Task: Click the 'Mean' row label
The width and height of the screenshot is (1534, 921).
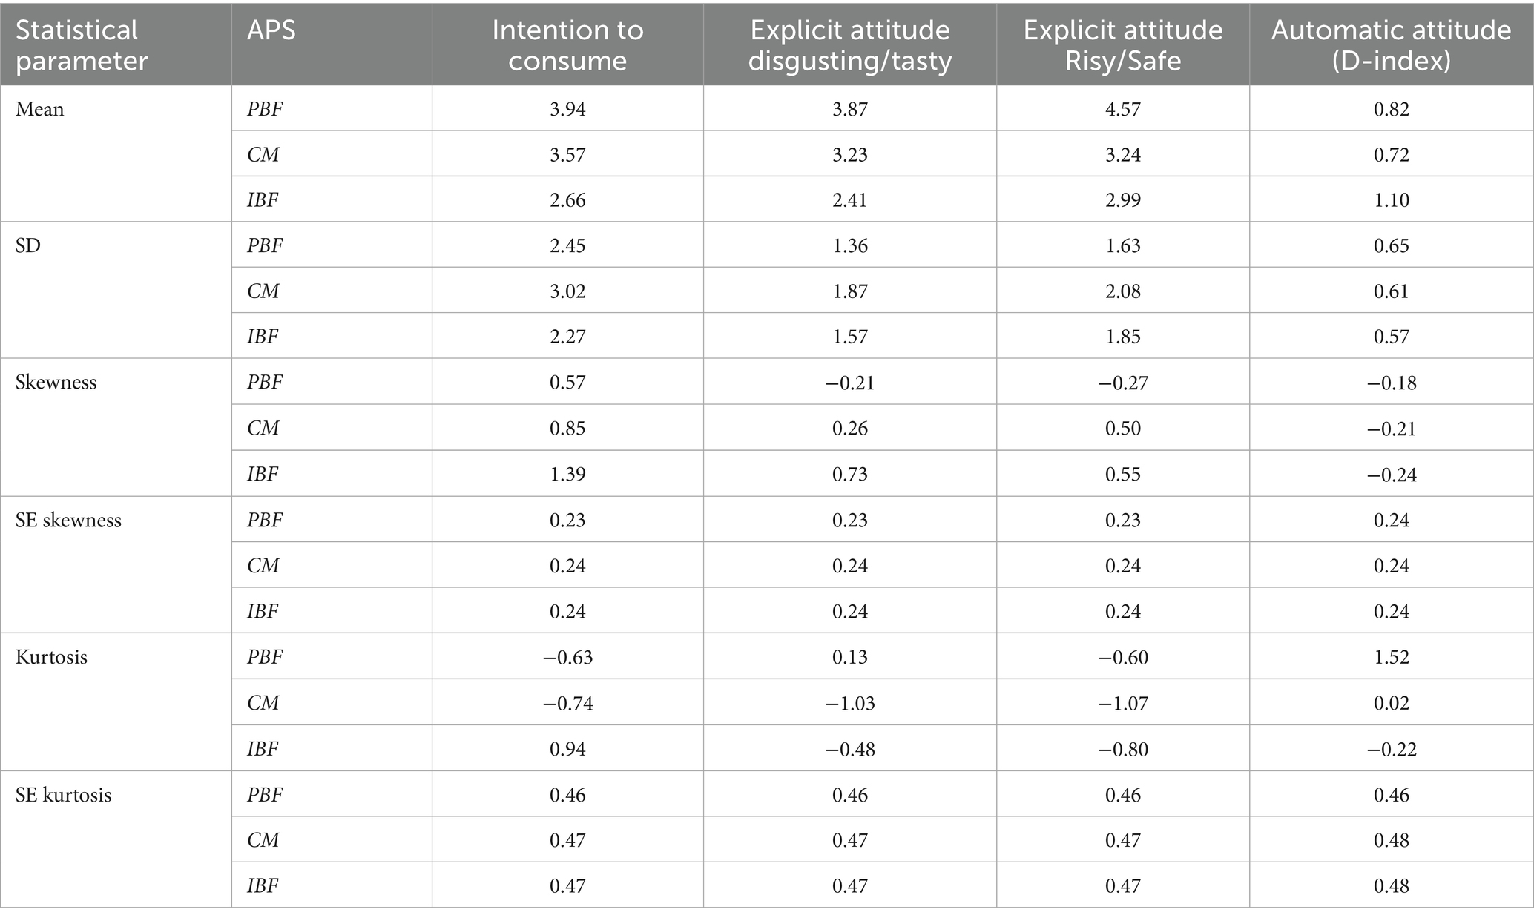Action: pos(40,109)
